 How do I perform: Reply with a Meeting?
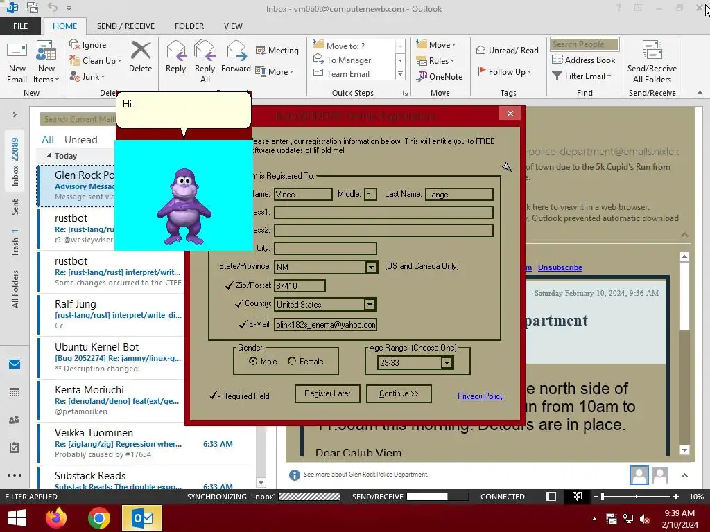[277, 50]
